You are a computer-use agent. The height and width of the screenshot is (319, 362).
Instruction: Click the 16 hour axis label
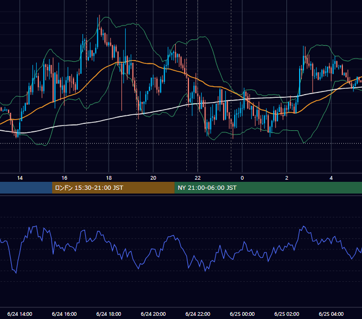64,178
